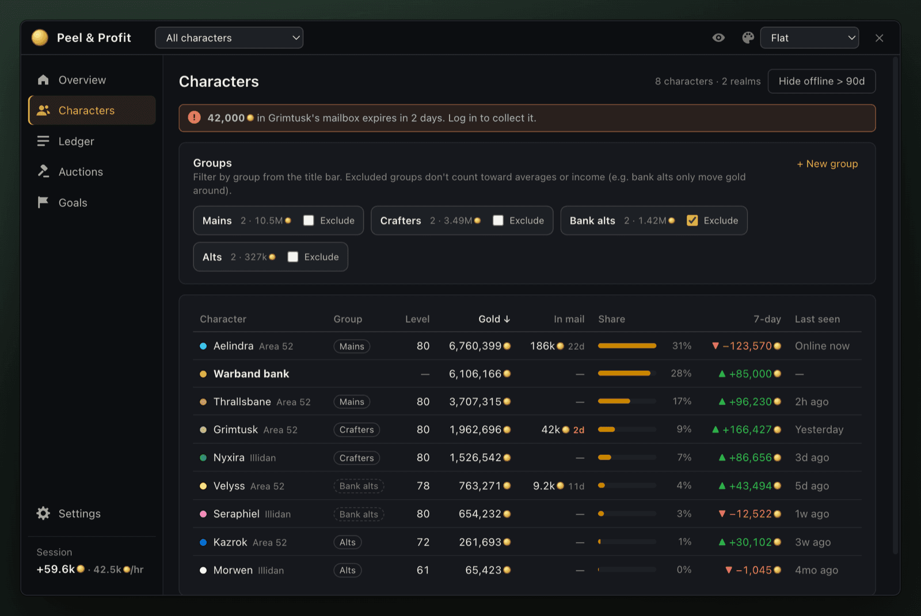Click the Grimtusk character name
921x616 pixels.
coord(235,429)
